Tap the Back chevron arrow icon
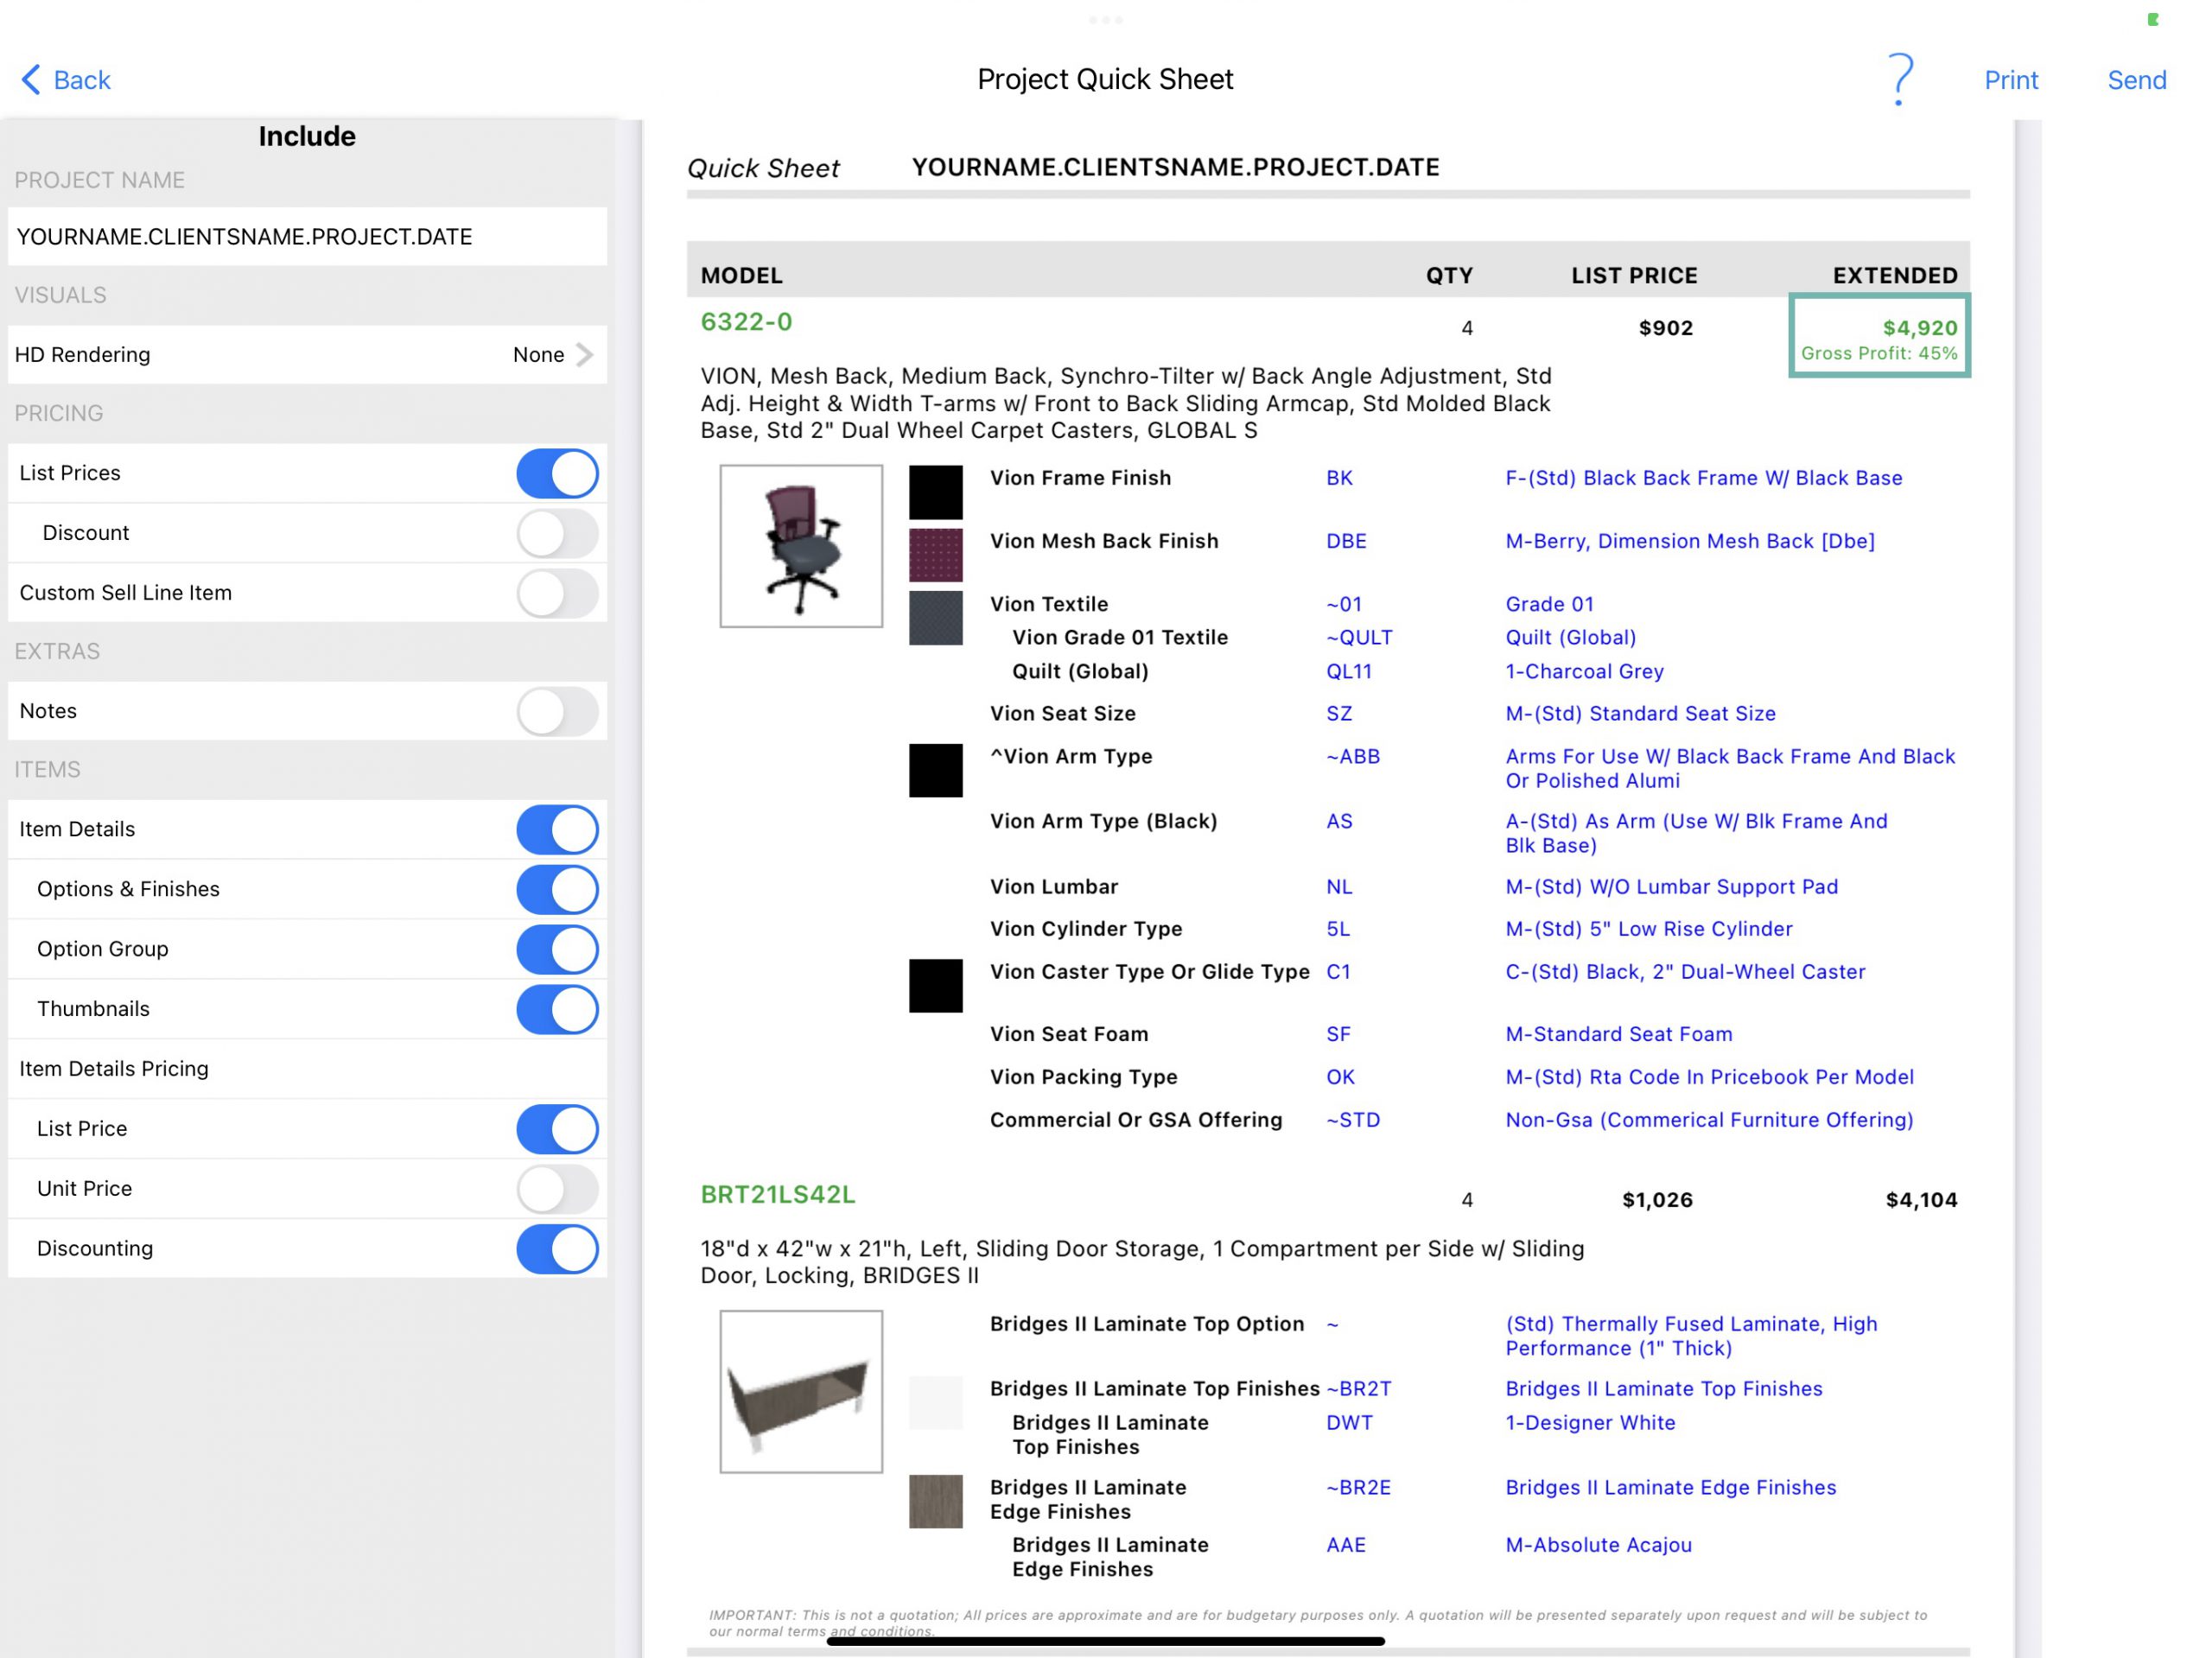Screen dimensions: 2212x1658 click(x=31, y=79)
